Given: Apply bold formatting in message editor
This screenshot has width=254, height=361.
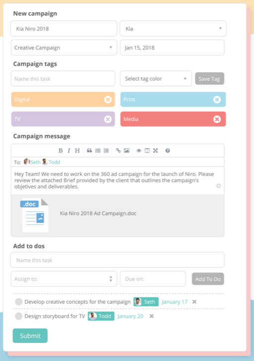Looking at the screenshot, I should coord(61,151).
